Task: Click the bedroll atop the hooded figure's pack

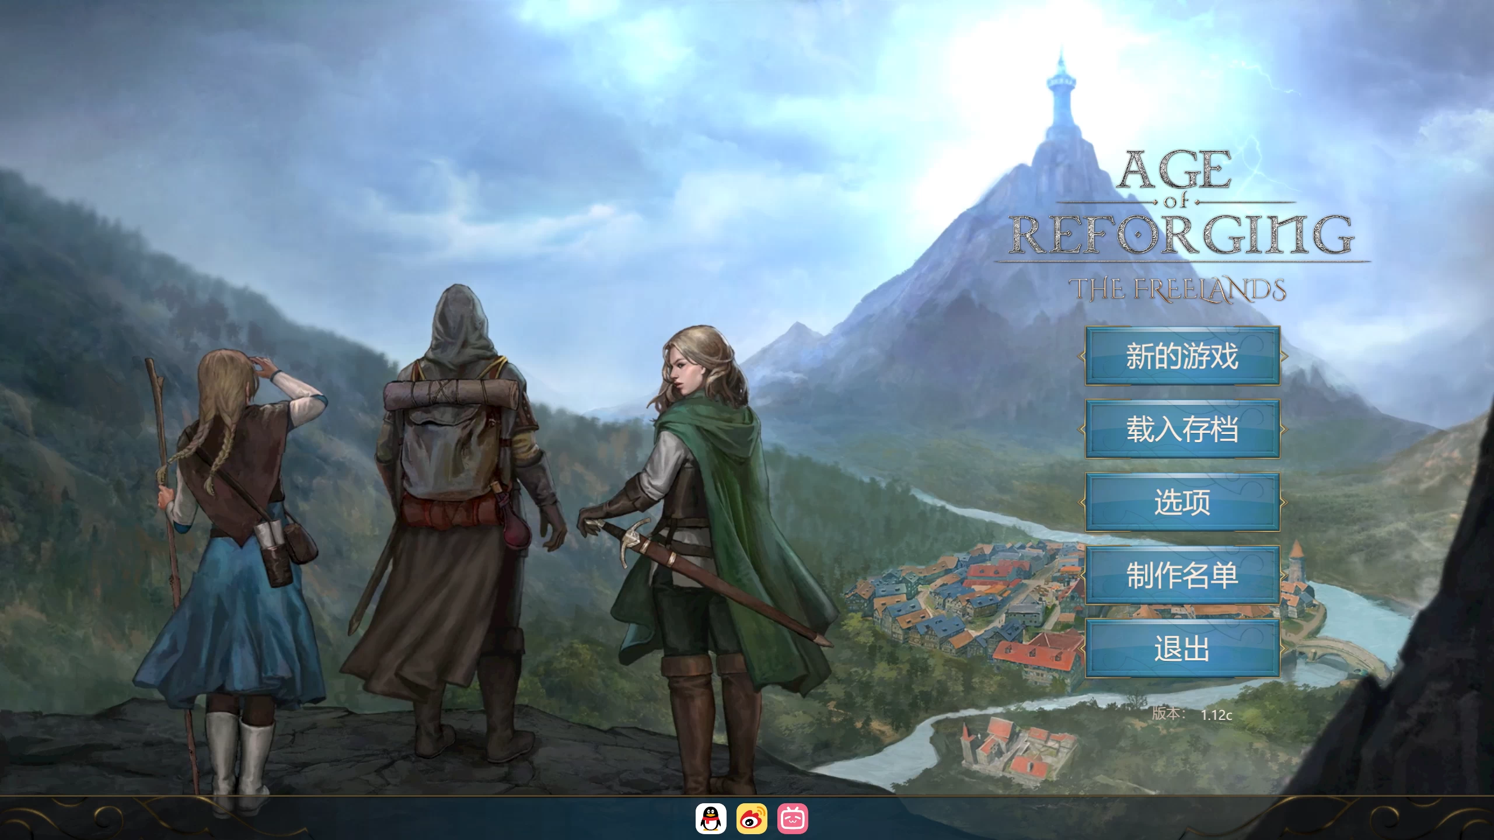Action: pyautogui.click(x=452, y=394)
